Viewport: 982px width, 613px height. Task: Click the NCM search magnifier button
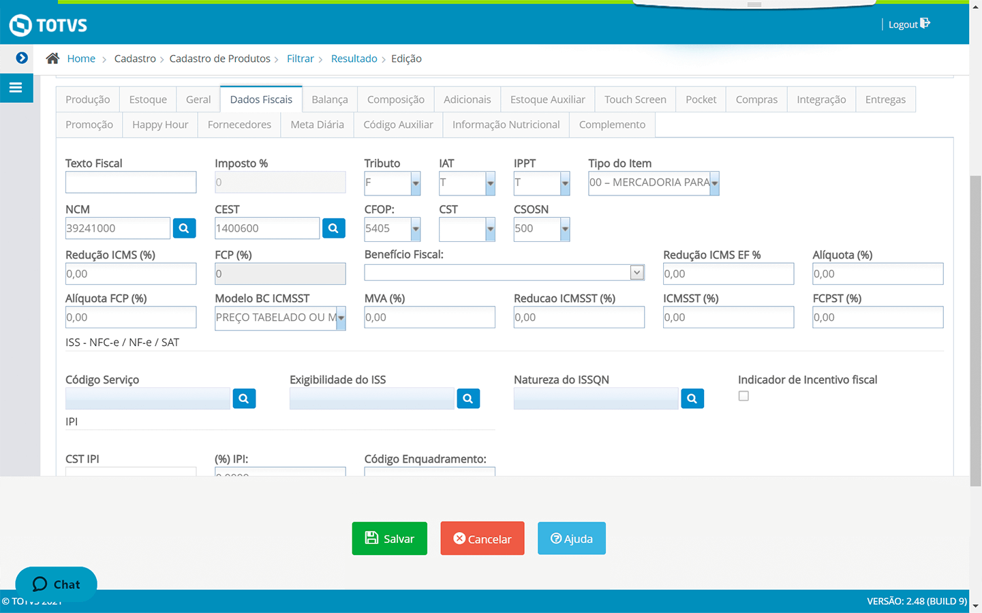point(184,228)
